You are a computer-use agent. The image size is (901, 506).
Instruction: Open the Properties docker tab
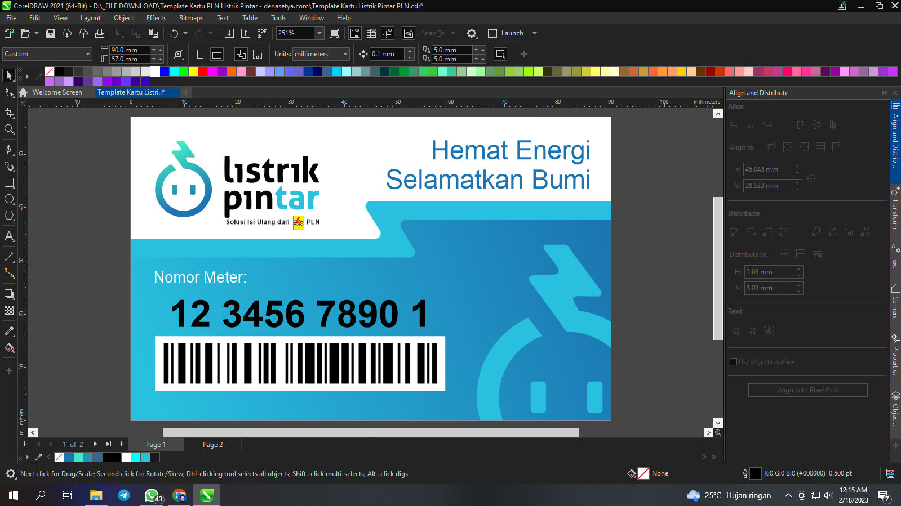tap(895, 355)
